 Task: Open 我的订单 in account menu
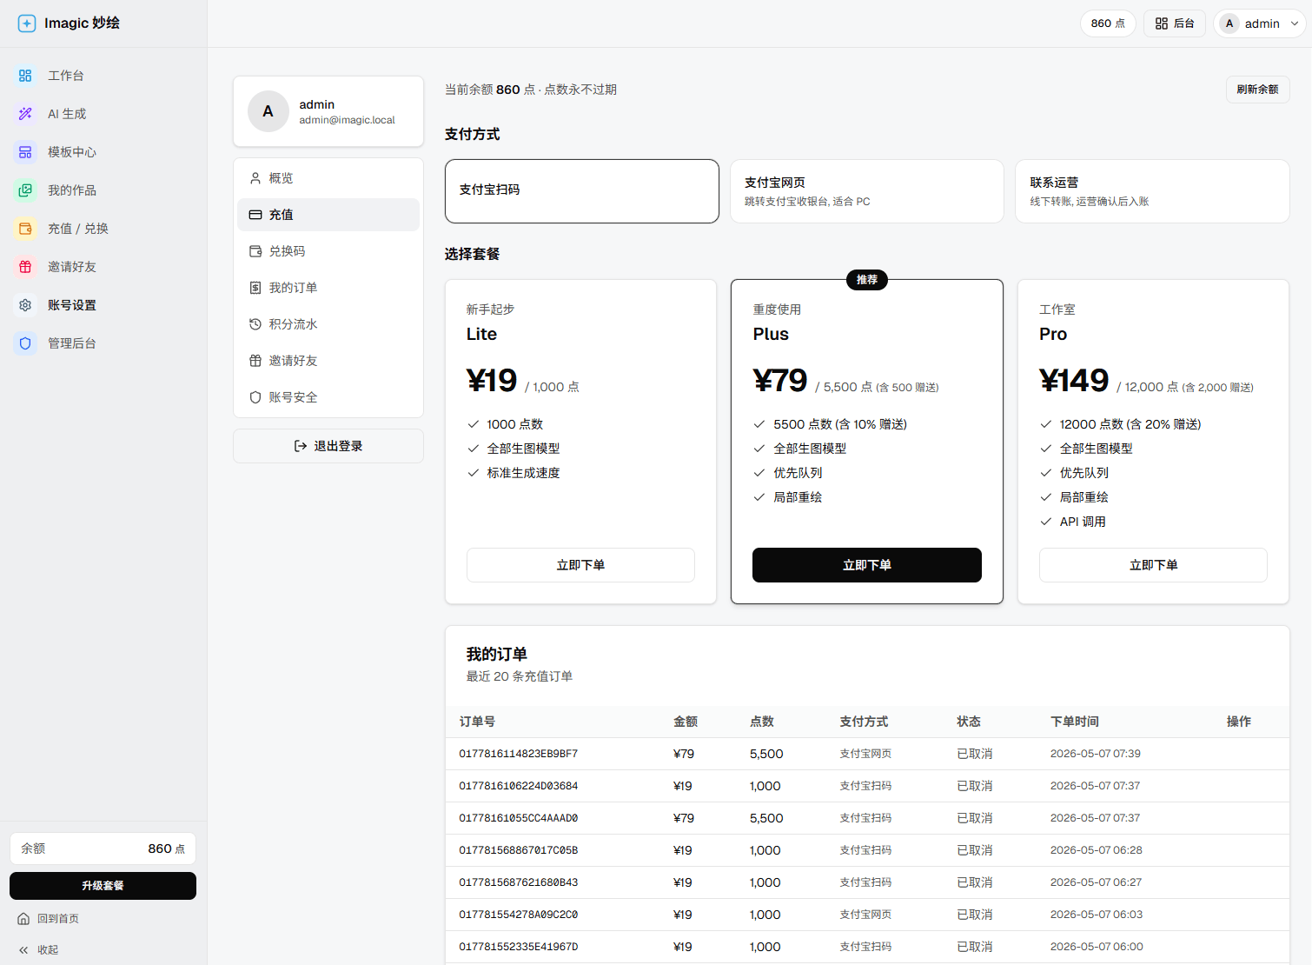tap(328, 288)
